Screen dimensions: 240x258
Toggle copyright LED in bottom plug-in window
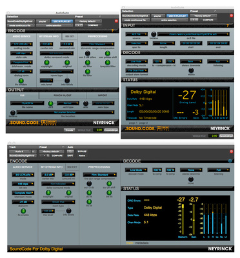48,193
